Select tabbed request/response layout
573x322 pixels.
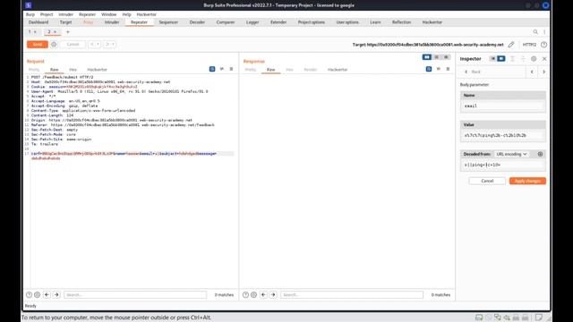[x=446, y=57]
